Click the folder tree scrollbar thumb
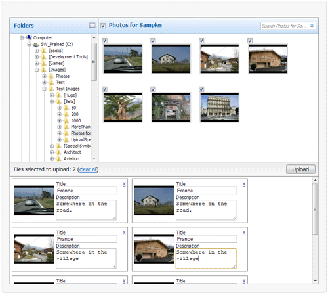 94,62
